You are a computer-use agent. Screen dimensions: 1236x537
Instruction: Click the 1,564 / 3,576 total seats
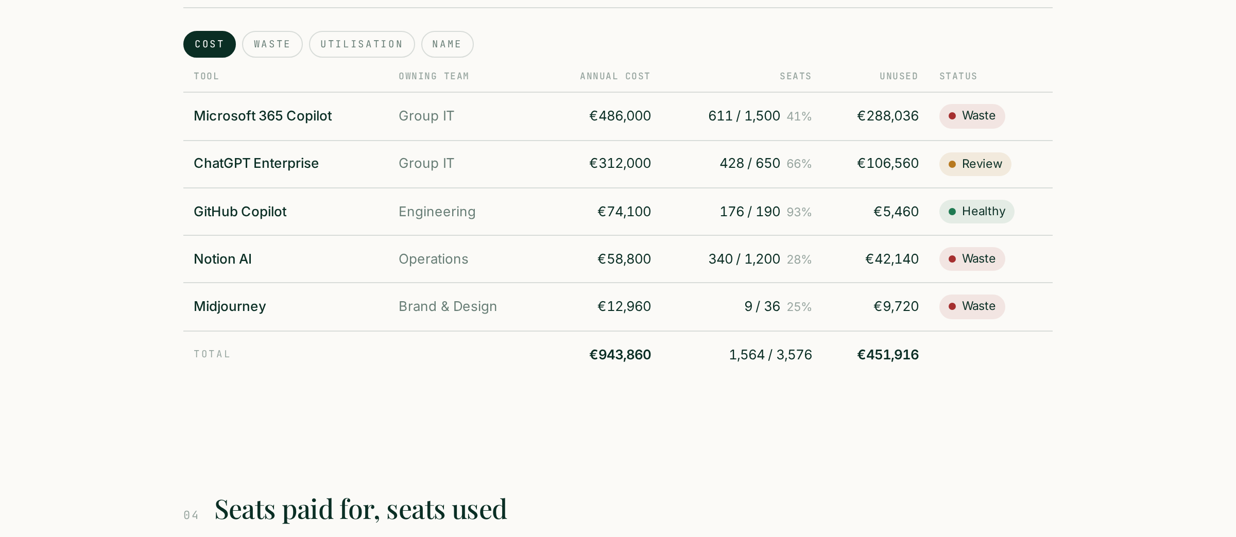[x=770, y=355]
